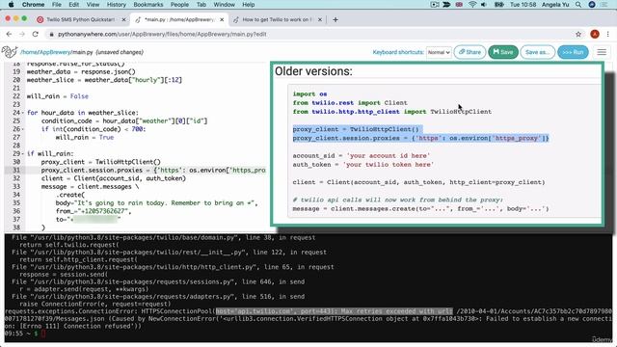This screenshot has width=617, height=347.
Task: Open the /home/AppBrewery path link
Action: [x=45, y=52]
